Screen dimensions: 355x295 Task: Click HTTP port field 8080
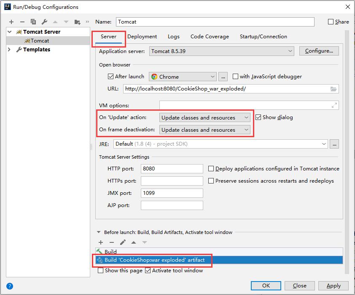point(172,169)
